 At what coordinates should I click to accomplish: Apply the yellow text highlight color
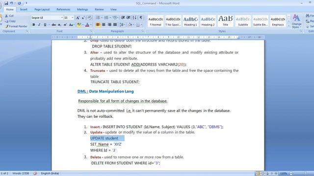click(x=79, y=25)
